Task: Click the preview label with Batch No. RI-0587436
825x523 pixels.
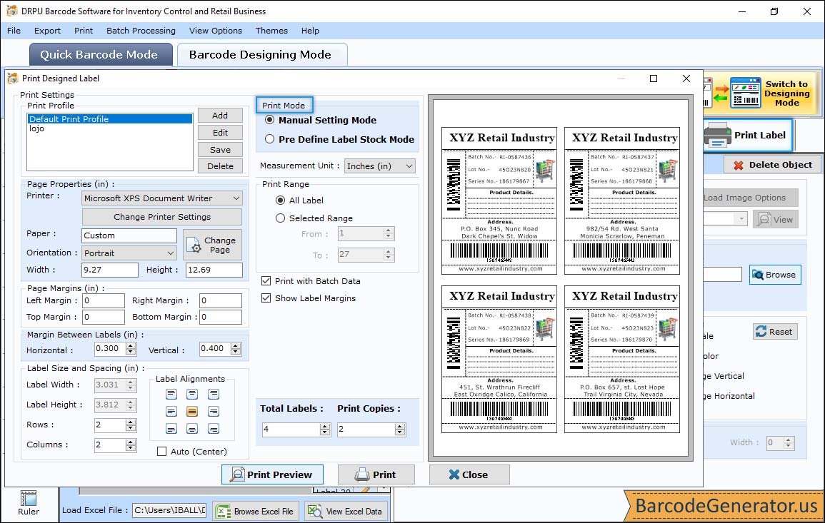Action: click(499, 200)
